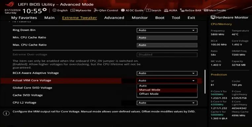Choose Manual Mode option
Image resolution: width=252 pixels, height=127 pixels.
click(x=167, y=90)
